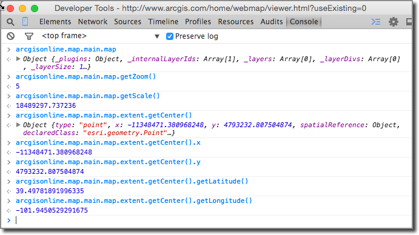Click the spatialReference property text
This screenshot has height=235, width=419.
(332, 125)
